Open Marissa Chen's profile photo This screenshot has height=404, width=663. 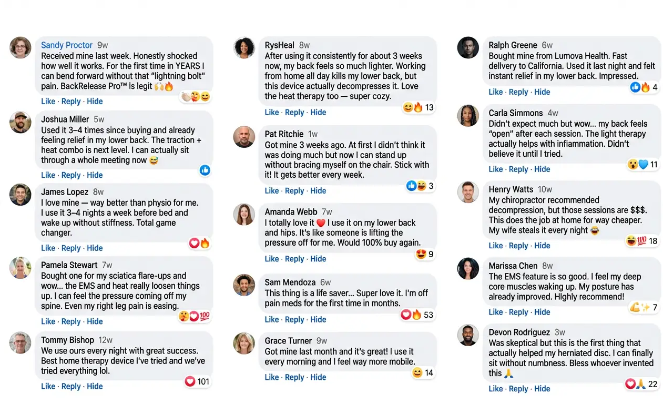[x=468, y=268]
